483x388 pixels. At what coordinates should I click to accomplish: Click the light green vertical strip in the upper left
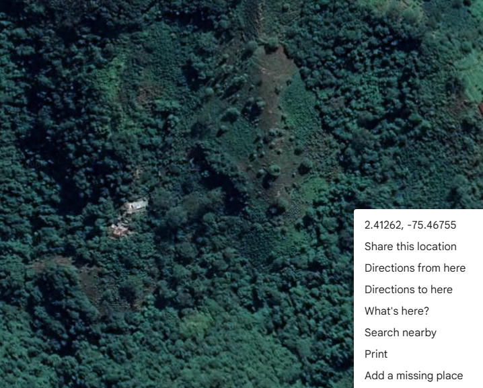[111, 80]
